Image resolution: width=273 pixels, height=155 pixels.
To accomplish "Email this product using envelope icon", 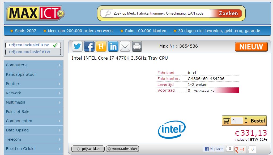I will coord(125,47).
